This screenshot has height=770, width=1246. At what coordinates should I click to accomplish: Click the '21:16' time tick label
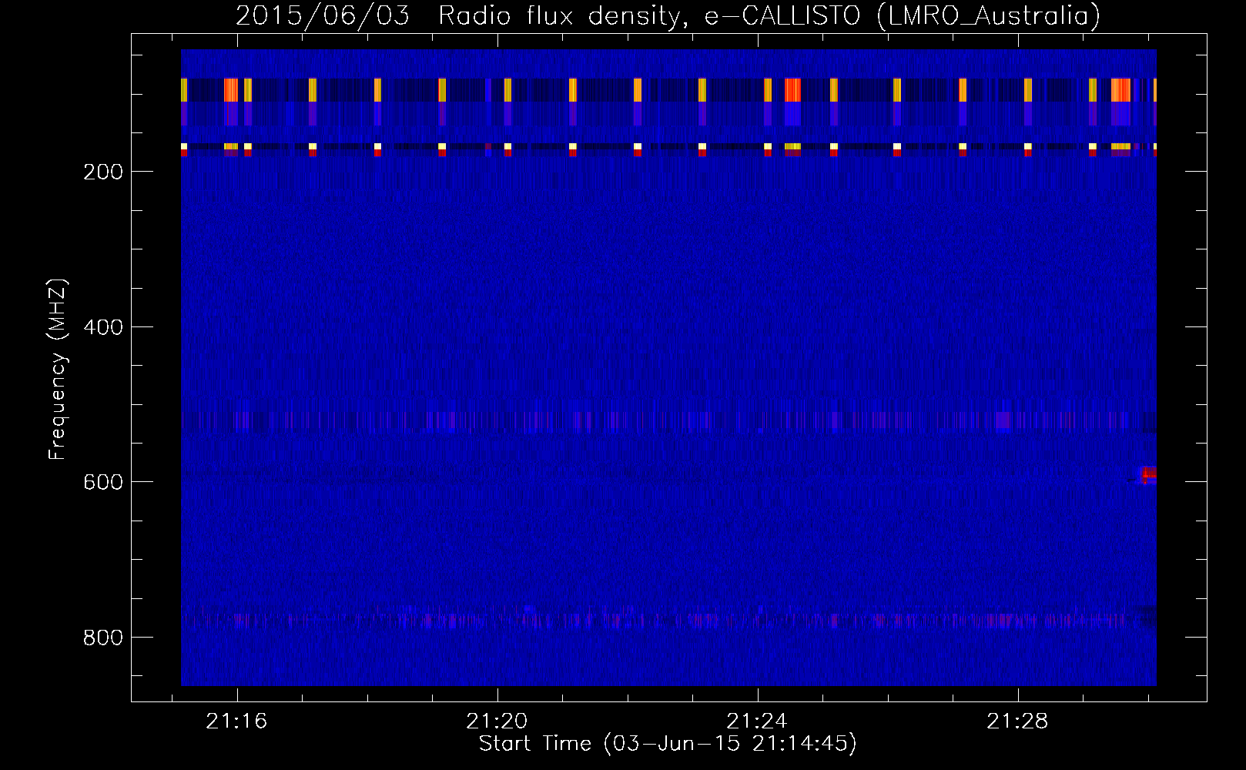coord(237,721)
